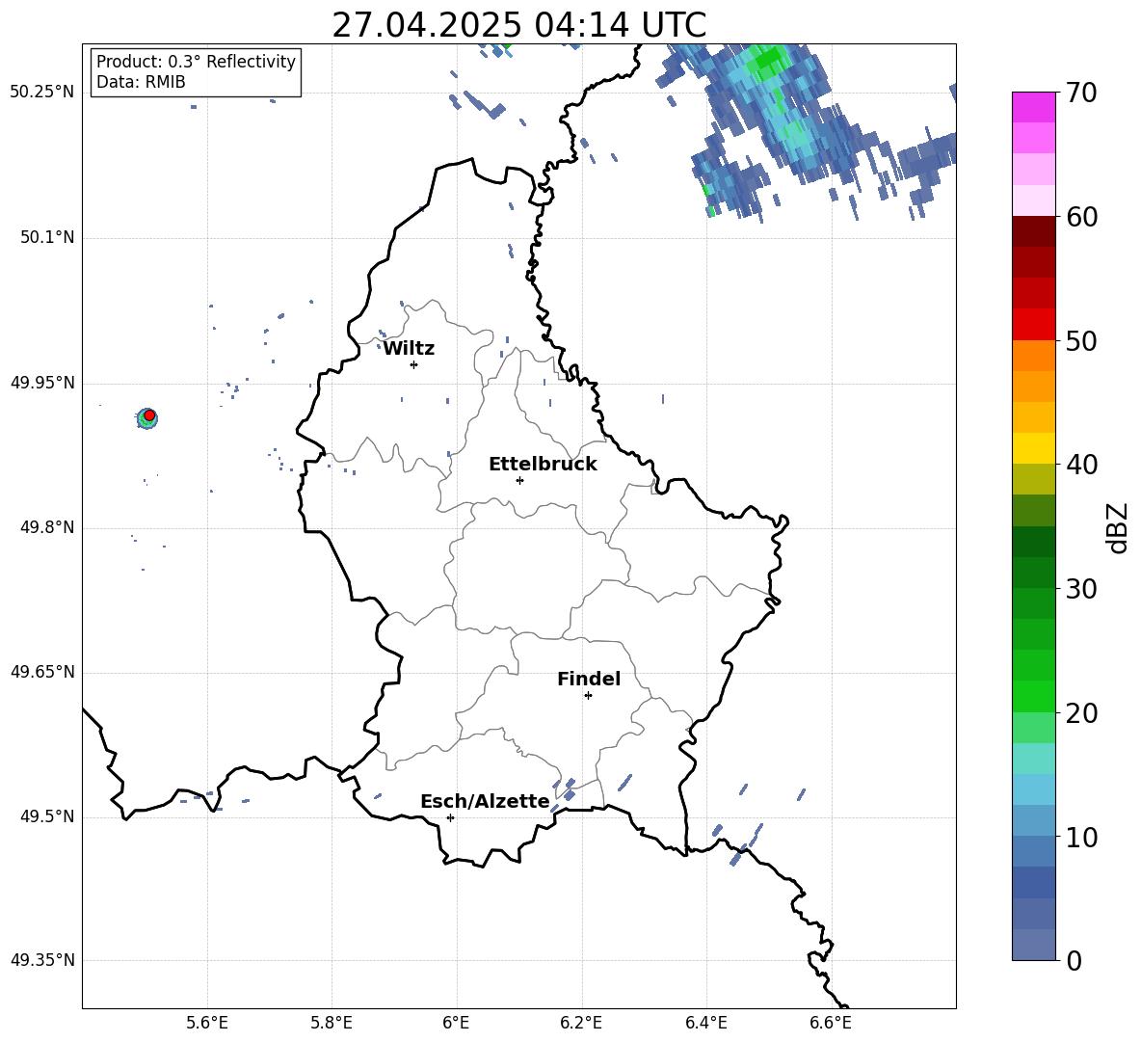Click the Esch/Alzette location cross marker

[x=450, y=817]
